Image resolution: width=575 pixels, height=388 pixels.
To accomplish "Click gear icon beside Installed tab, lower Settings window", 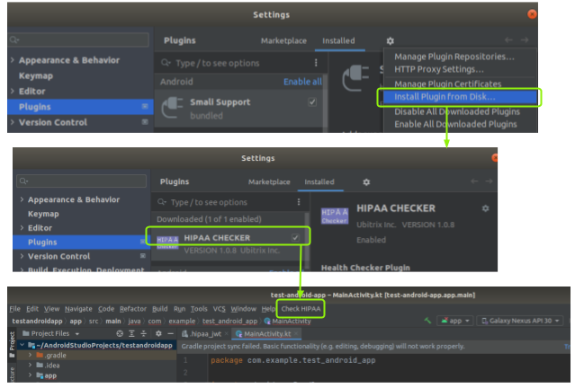I will pyautogui.click(x=366, y=182).
